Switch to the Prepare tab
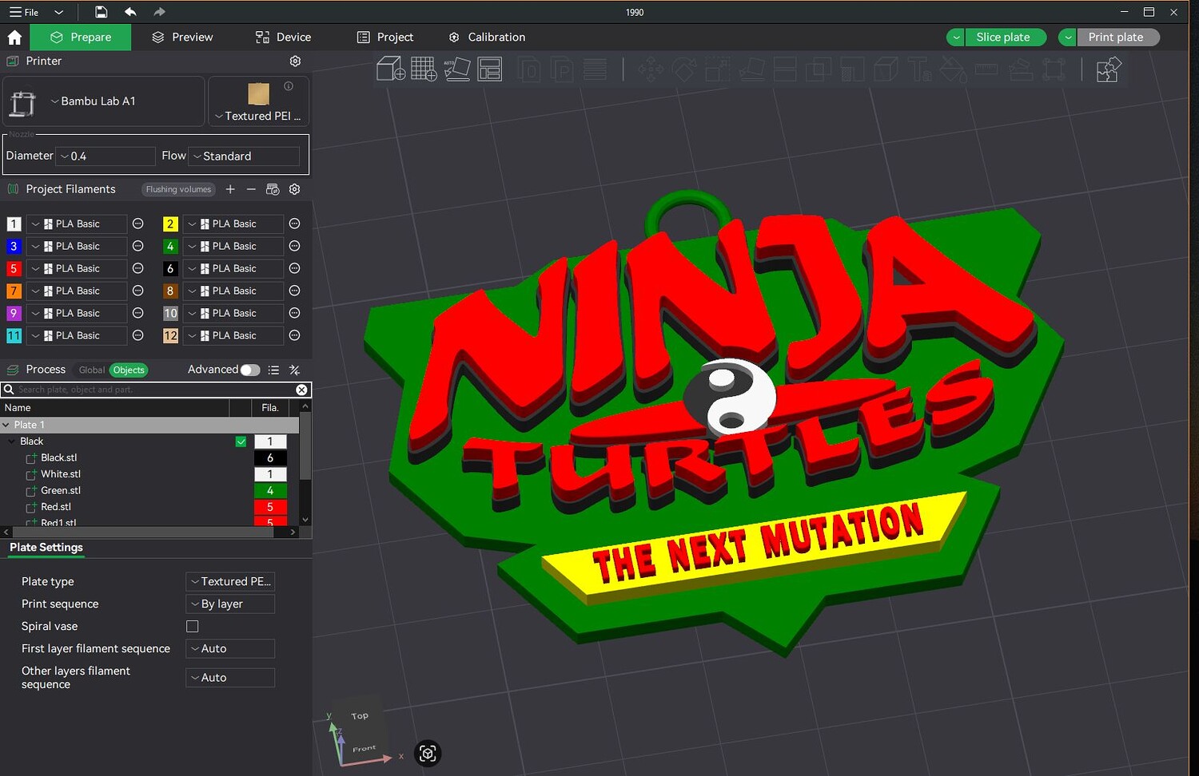This screenshot has height=776, width=1199. (81, 38)
